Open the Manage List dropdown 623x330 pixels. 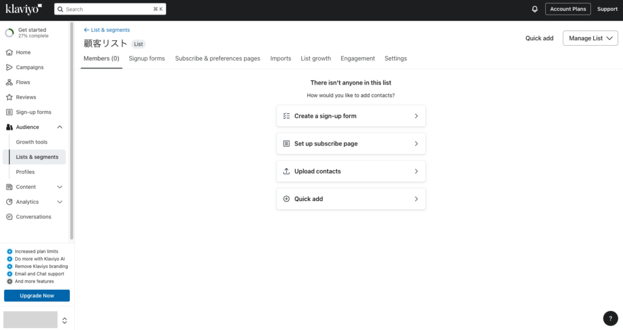tap(590, 38)
